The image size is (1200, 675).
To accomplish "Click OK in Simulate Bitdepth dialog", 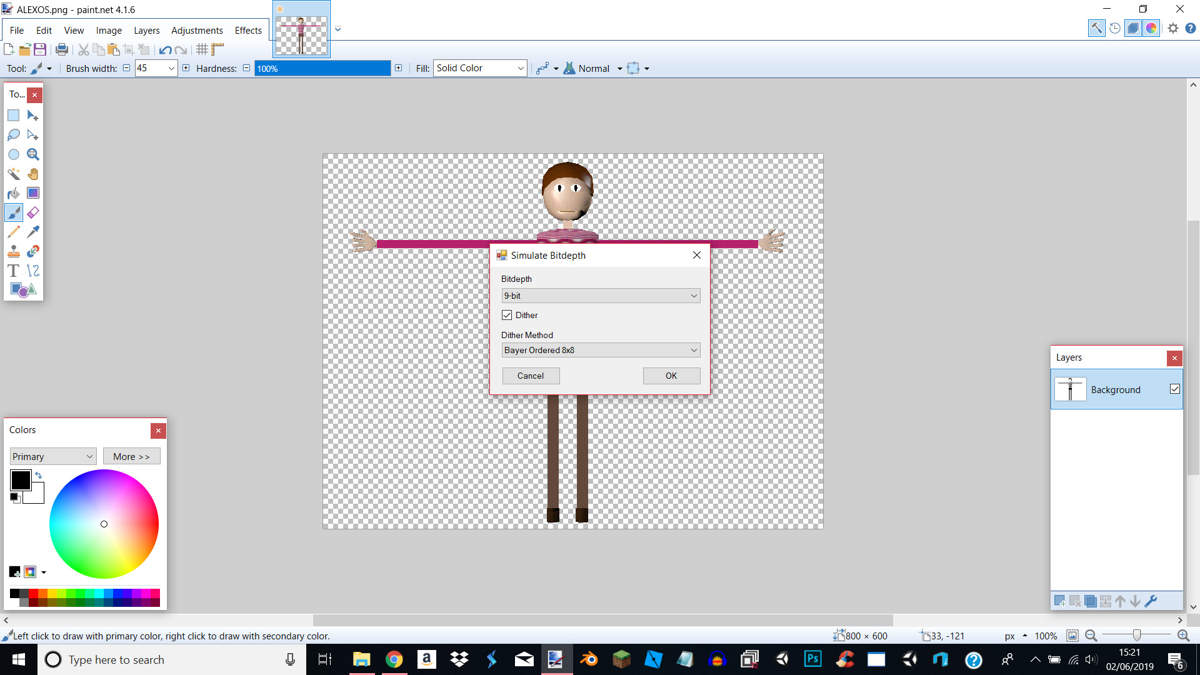I will point(671,376).
